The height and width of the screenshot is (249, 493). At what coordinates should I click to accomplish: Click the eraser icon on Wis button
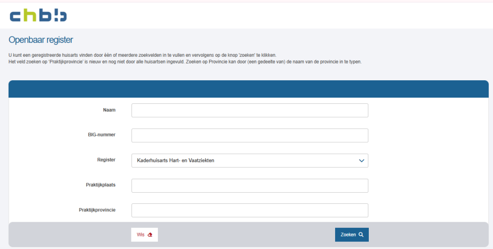[150, 235]
